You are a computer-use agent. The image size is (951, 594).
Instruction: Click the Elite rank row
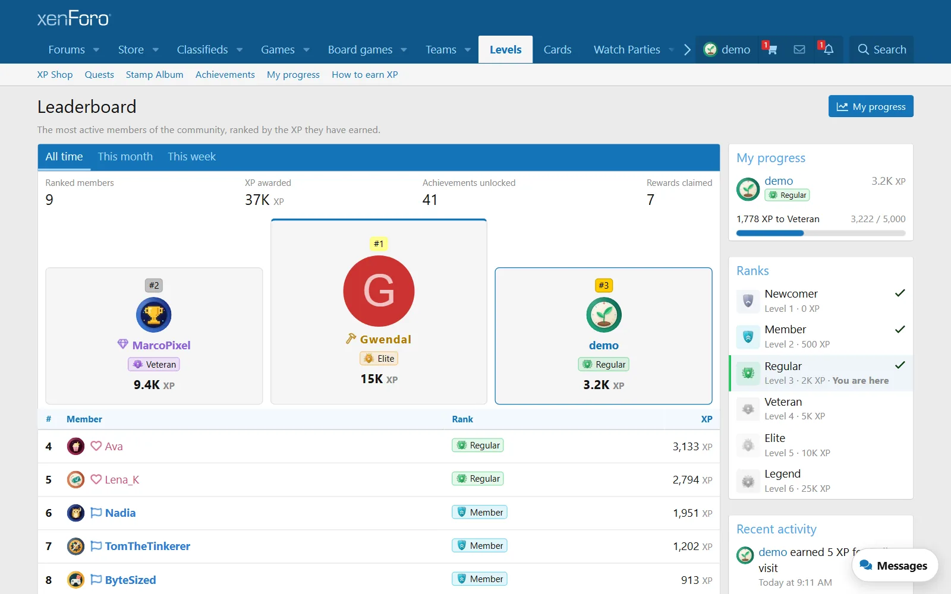821,445
